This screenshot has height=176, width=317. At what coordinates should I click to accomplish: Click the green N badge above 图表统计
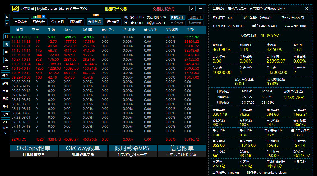(35, 17)
